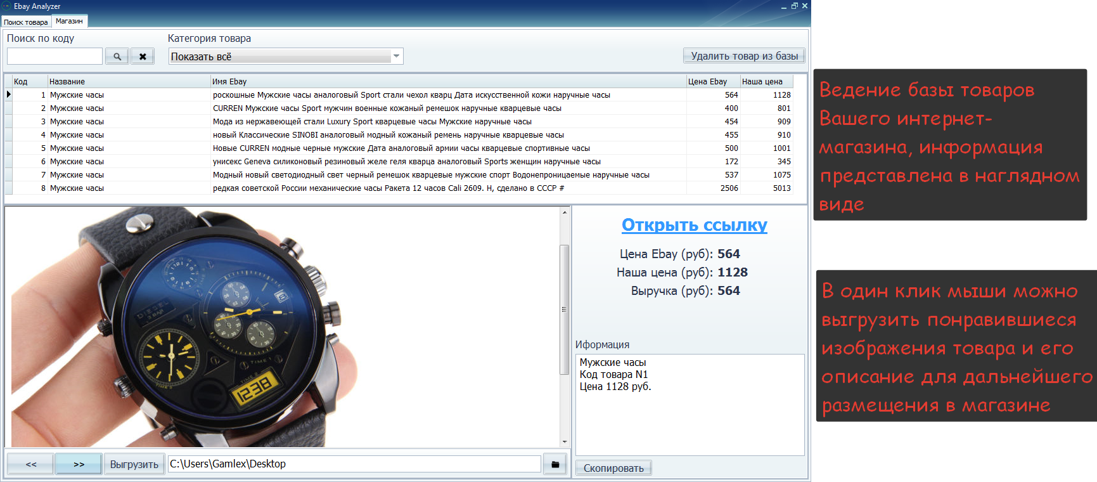This screenshot has height=482, width=1097.
Task: Click 'Удалить товар из базы' button
Action: click(744, 56)
